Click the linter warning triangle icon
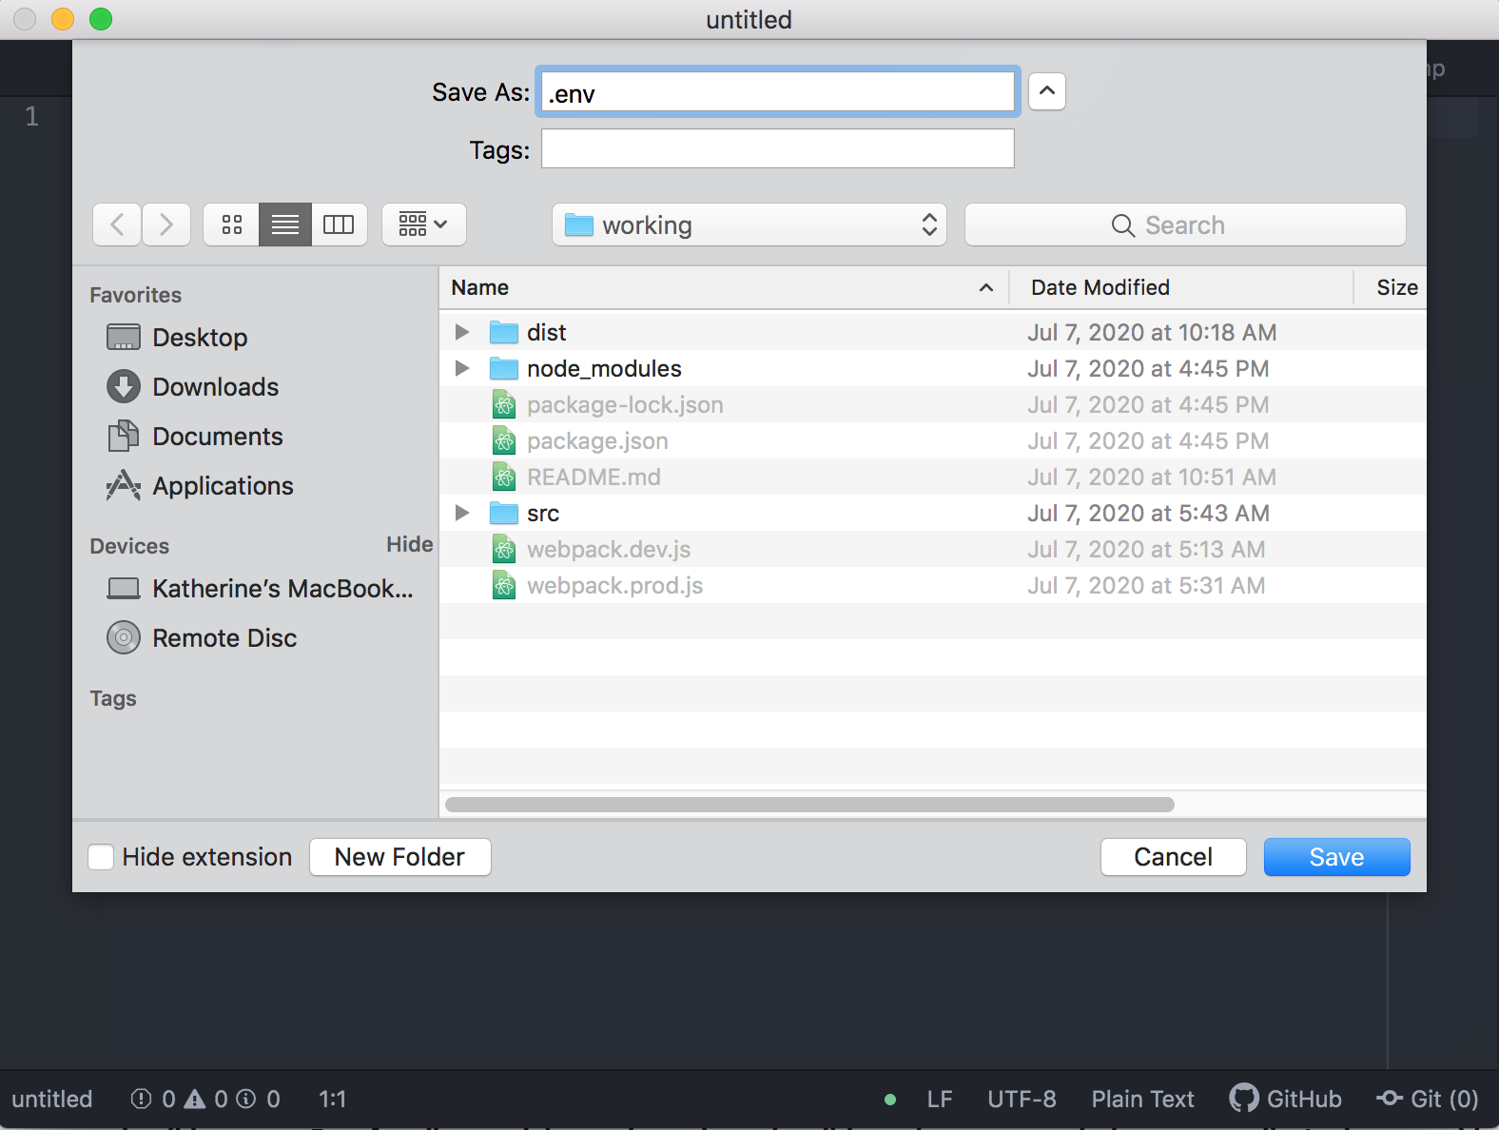 (195, 1100)
